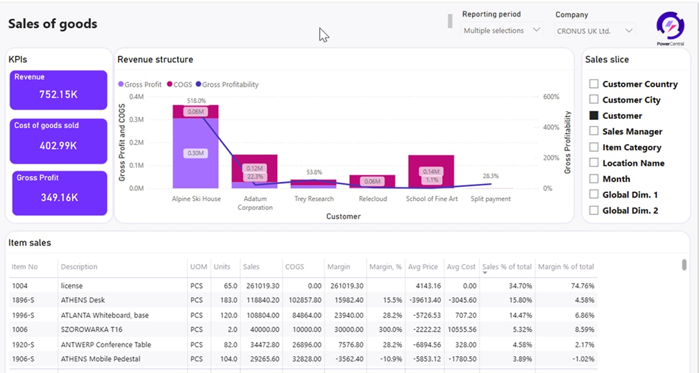Click the Gross Profit legend swatch
699x373 pixels.
pyautogui.click(x=121, y=85)
